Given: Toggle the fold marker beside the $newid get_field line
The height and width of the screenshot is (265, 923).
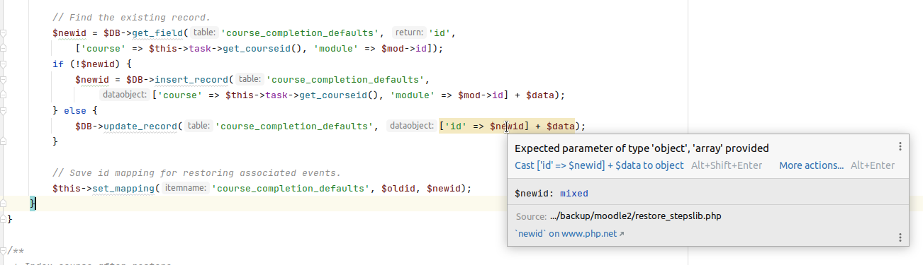Looking at the screenshot, I should coord(4,33).
